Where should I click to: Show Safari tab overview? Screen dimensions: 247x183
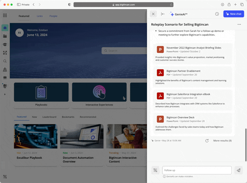point(242,5)
